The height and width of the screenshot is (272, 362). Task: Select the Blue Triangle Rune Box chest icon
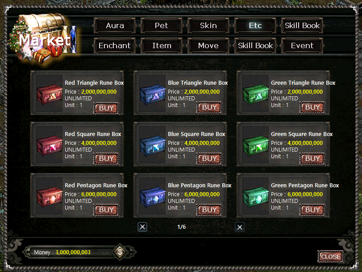[153, 95]
